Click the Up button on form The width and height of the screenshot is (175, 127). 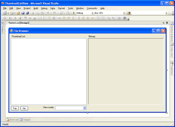point(24,108)
